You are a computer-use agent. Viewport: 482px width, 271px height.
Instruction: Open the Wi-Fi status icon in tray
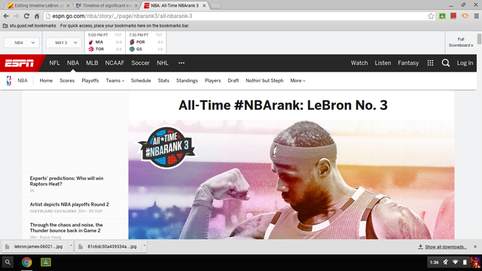(x=455, y=262)
